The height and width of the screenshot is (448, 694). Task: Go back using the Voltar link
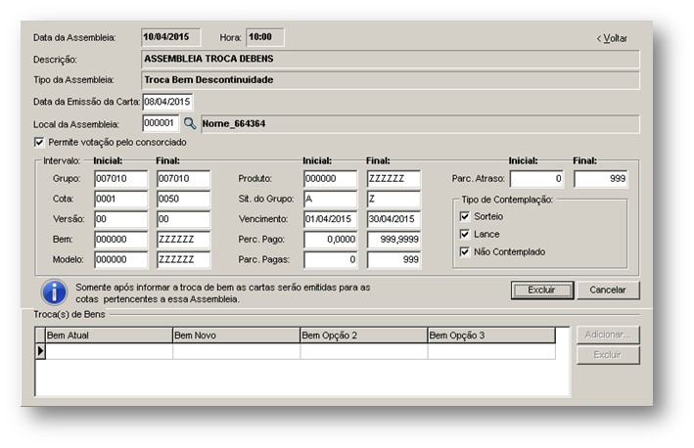[612, 38]
